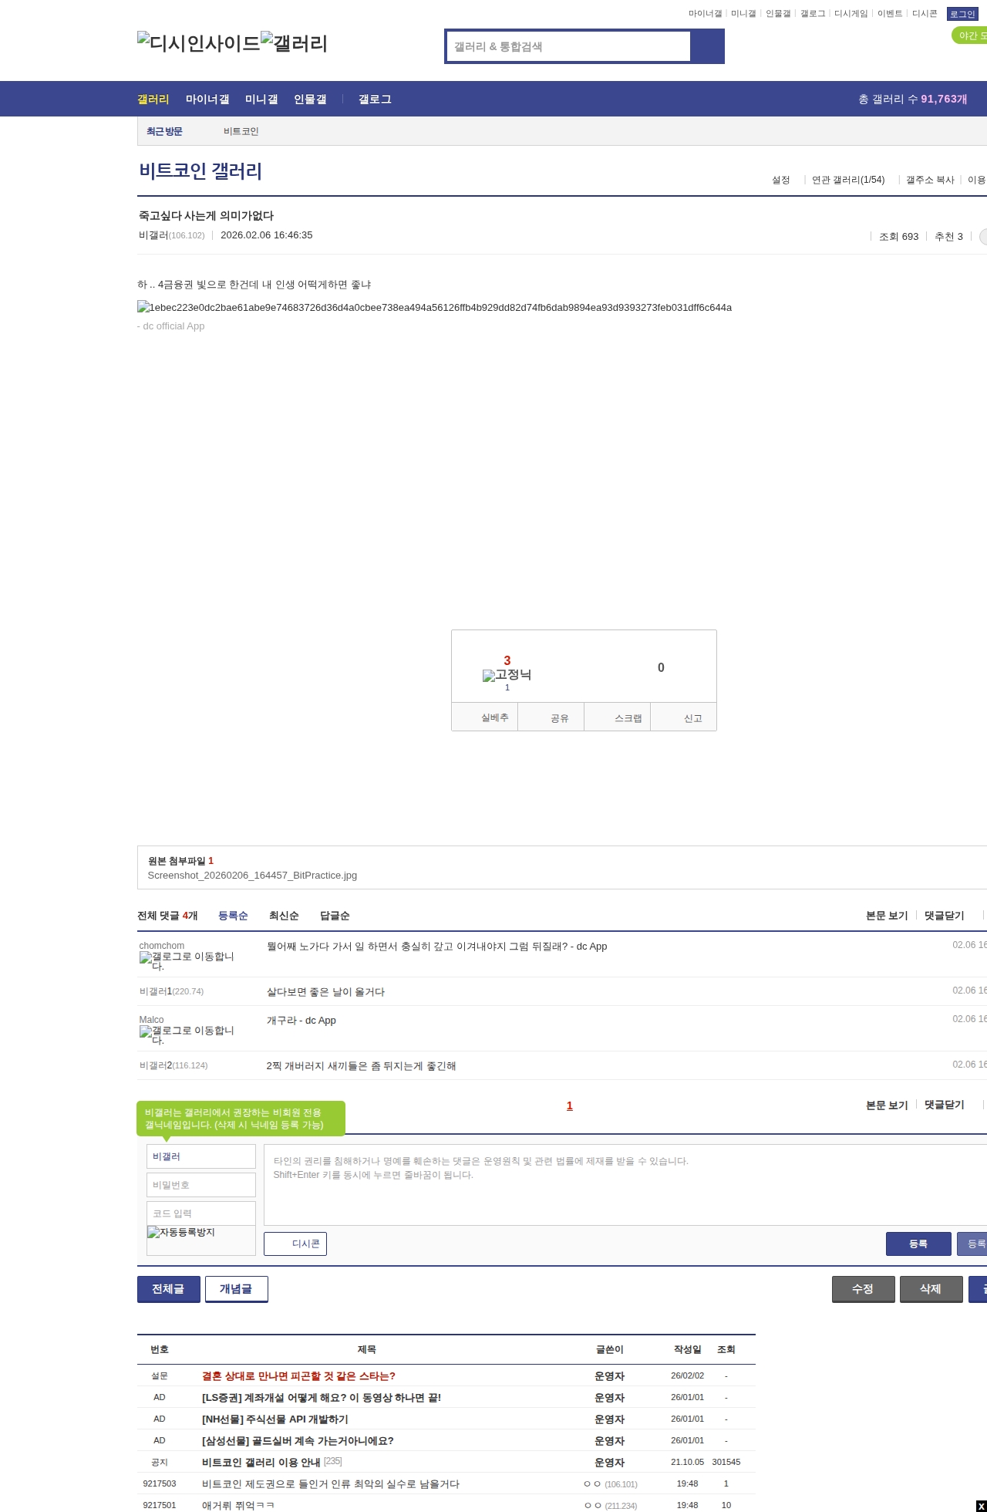This screenshot has width=987, height=1512.
Task: Open Malco's gallog icon
Action: [186, 1034]
